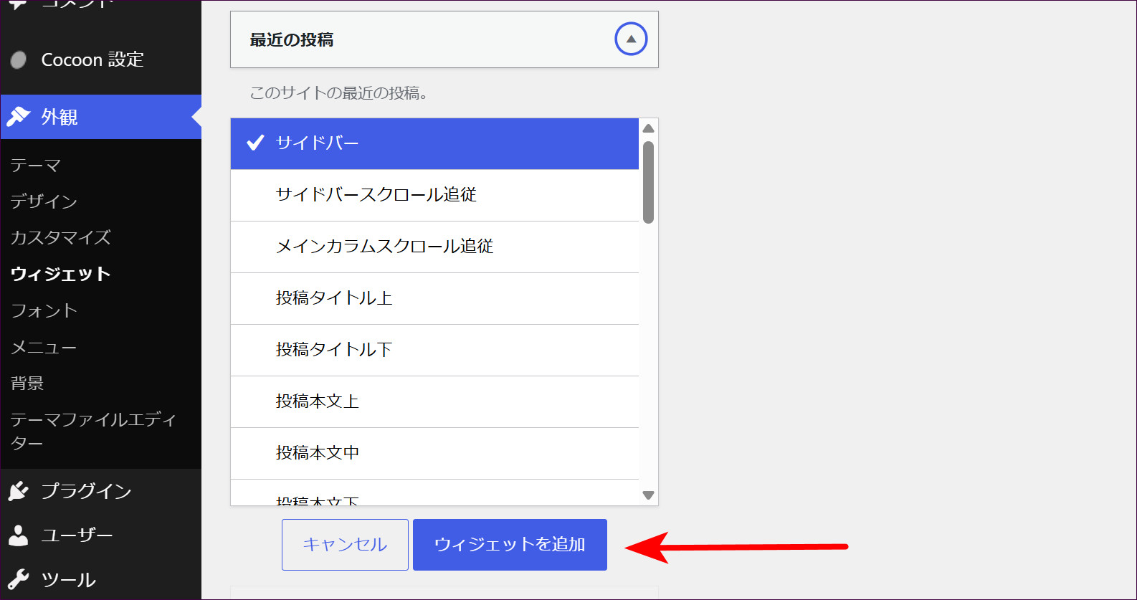Open the ツール menu

click(x=101, y=579)
